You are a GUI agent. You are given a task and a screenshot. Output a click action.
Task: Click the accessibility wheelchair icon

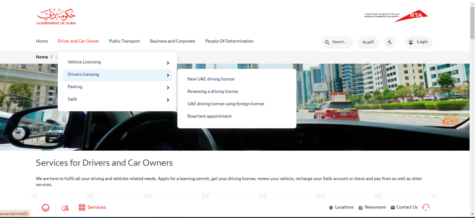(x=390, y=42)
